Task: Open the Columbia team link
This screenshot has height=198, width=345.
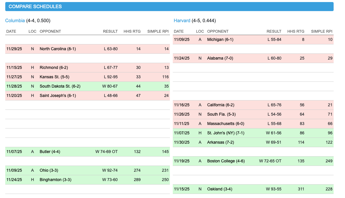Action: tap(15, 20)
